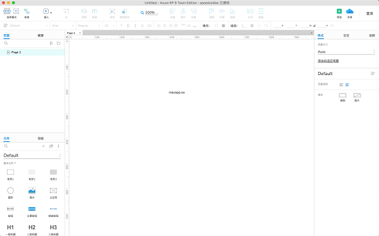The height and width of the screenshot is (236, 379).
Task: Click the Insert plus icon
Action: (x=45, y=11)
